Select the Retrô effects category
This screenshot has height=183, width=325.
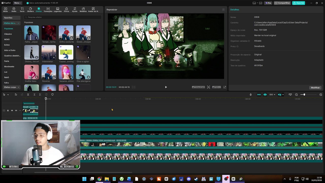[7, 78]
